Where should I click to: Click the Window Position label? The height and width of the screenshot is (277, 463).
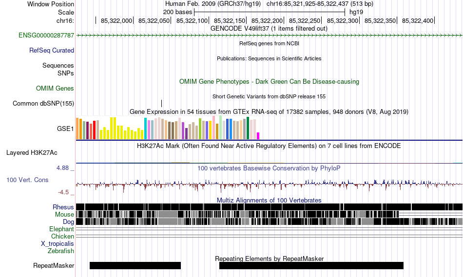[51, 4]
